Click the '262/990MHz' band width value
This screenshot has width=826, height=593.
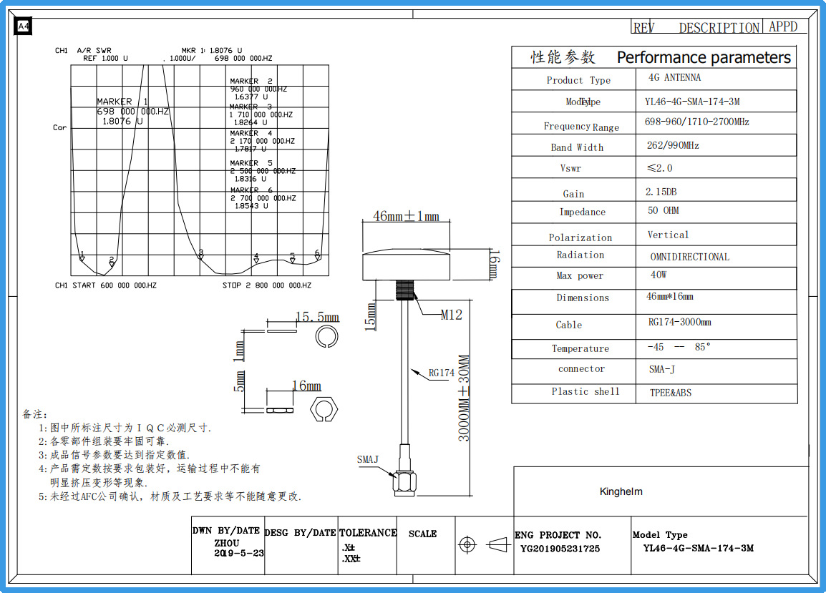click(673, 145)
